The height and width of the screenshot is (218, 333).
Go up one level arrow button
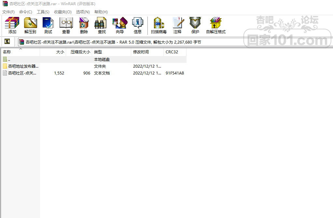7,41
